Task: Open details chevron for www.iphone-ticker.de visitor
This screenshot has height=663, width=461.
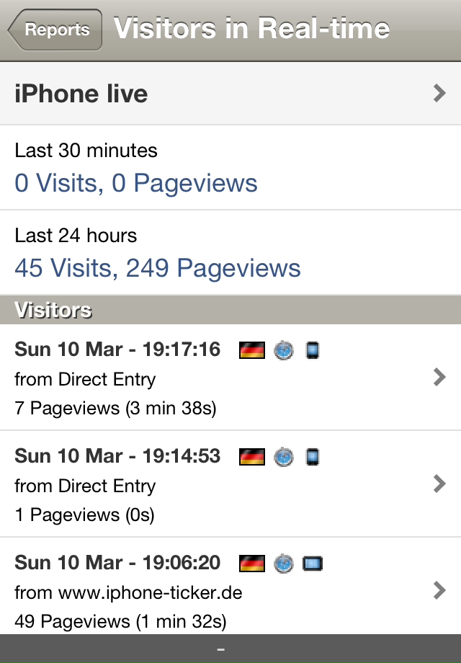Action: tap(439, 590)
